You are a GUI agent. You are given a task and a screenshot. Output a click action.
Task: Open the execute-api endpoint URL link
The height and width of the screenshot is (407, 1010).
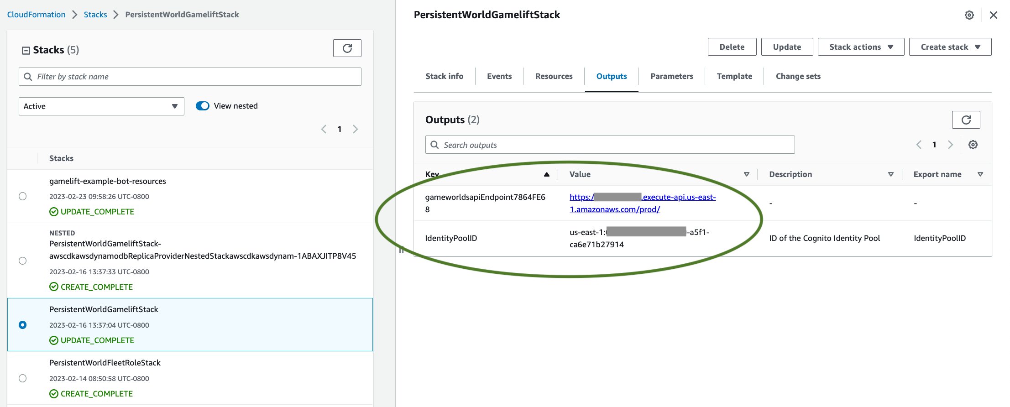pos(643,203)
